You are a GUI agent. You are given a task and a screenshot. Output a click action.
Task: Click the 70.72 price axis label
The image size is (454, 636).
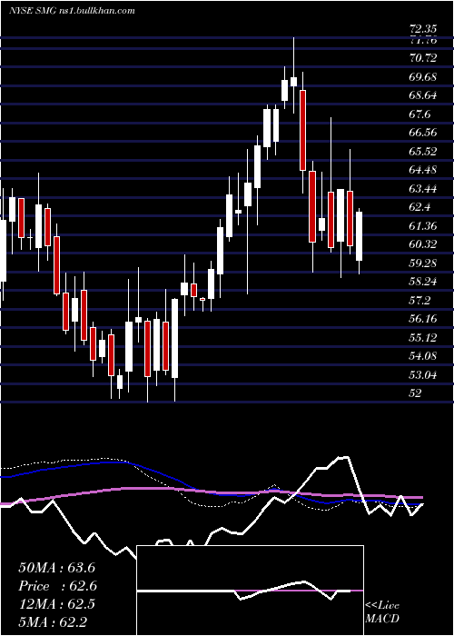click(x=423, y=58)
